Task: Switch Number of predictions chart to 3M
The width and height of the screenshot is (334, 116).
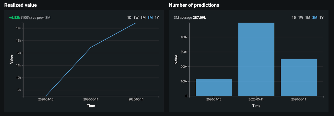Action: click(x=315, y=17)
